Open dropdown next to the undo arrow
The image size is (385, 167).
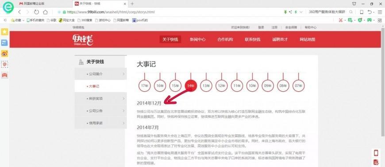pos(374,12)
